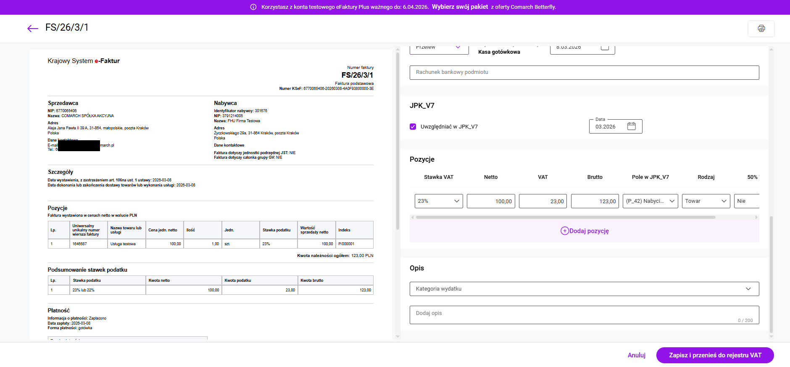The image size is (790, 367).
Task: Open the JPK_V7 date calendar icon
Action: point(631,126)
